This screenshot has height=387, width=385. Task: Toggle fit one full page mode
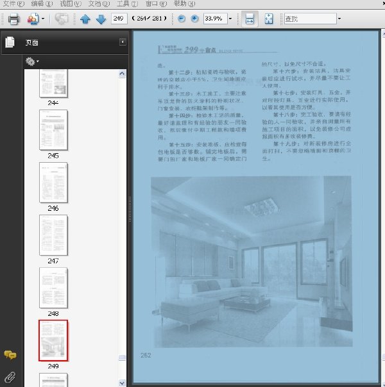click(x=269, y=19)
